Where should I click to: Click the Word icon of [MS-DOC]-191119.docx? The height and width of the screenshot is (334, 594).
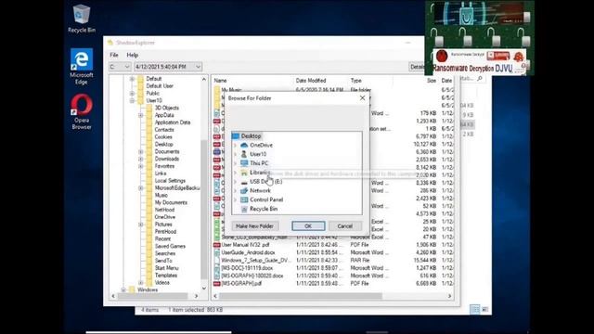[216, 268]
